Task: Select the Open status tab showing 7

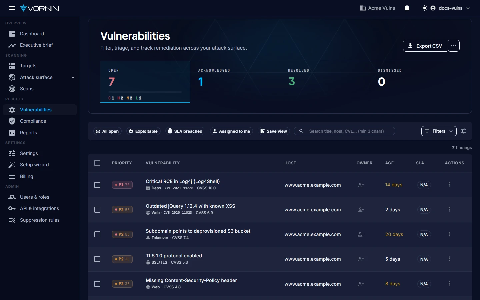Action: pyautogui.click(x=145, y=82)
